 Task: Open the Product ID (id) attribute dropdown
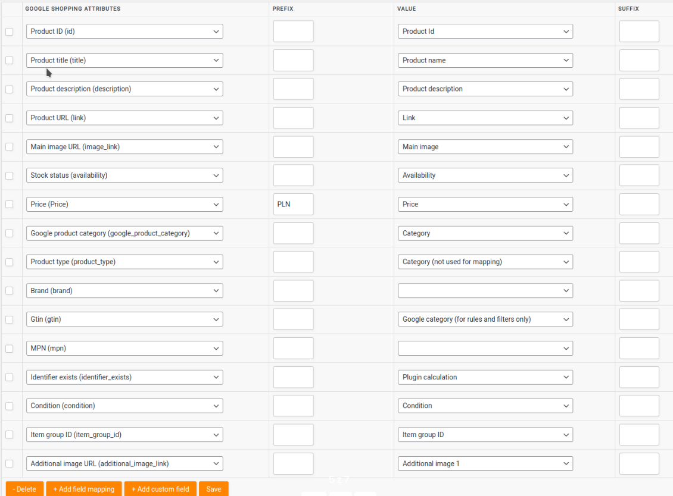124,32
